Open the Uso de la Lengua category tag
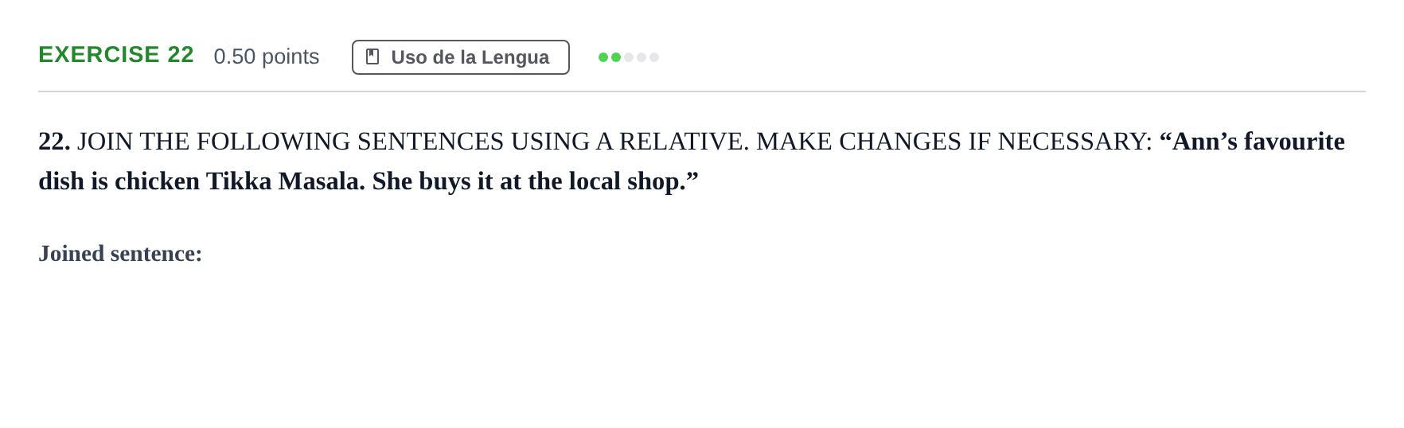The width and height of the screenshot is (1404, 428). pos(461,57)
